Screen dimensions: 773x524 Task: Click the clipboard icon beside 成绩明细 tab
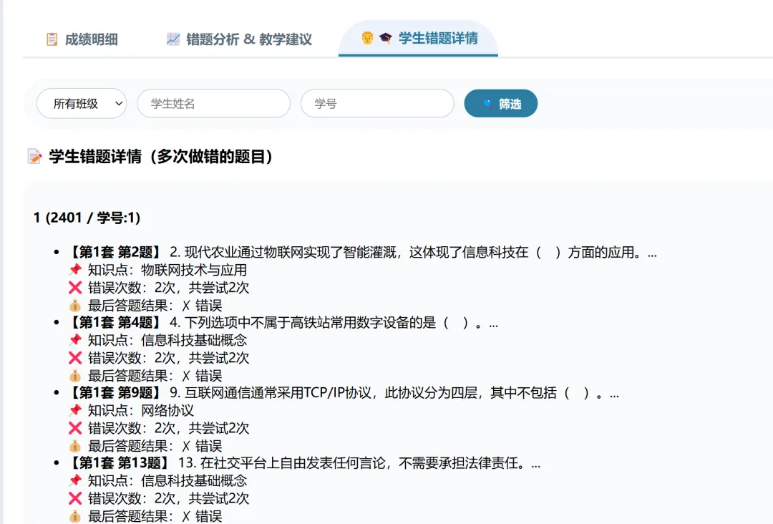[52, 40]
